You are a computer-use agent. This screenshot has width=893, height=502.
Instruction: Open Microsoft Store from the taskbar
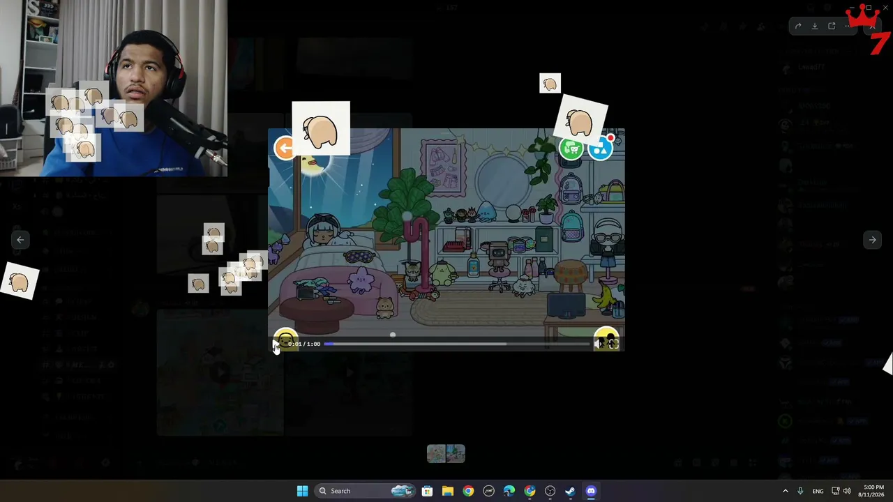(x=427, y=491)
